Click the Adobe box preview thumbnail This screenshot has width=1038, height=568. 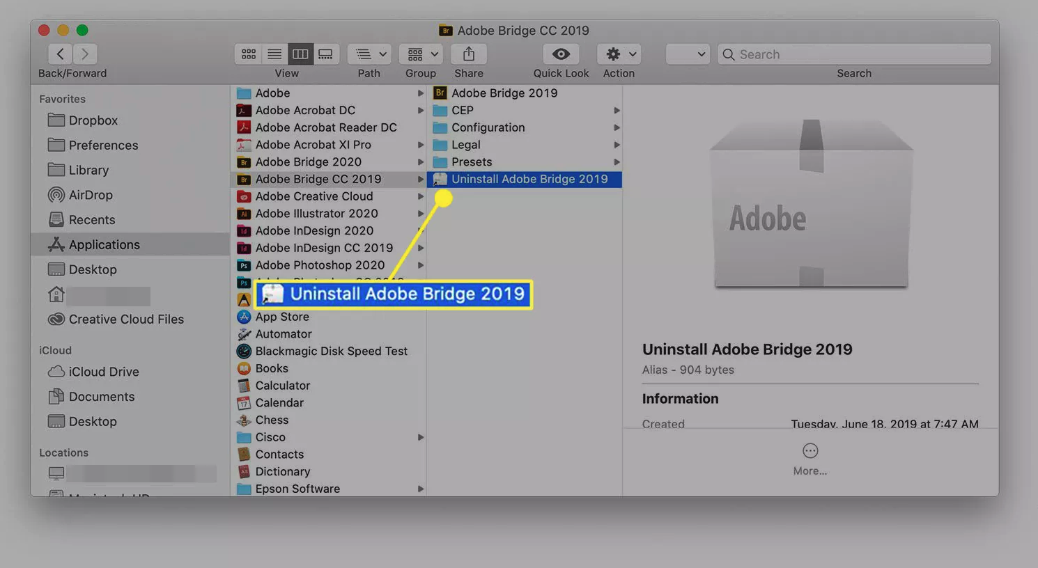coord(811,203)
